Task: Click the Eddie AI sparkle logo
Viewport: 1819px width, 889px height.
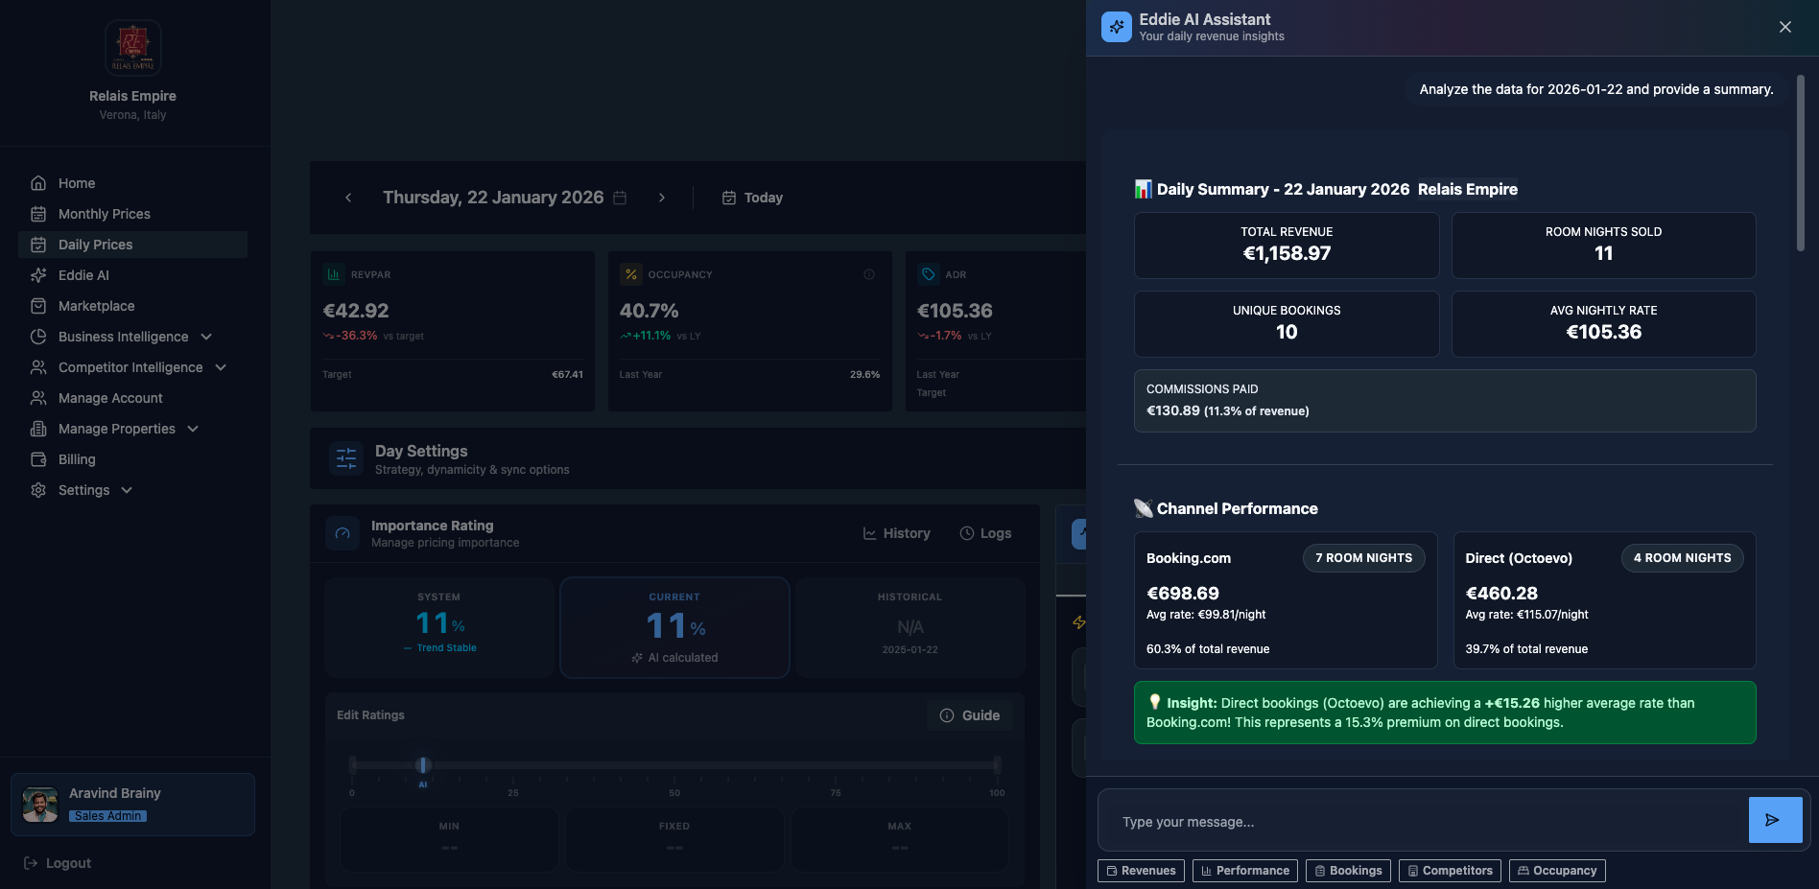Action: [x=1116, y=27]
